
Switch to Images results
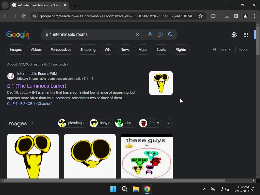(16, 50)
